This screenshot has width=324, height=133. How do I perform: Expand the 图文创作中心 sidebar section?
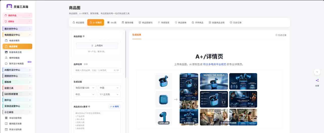point(17,29)
